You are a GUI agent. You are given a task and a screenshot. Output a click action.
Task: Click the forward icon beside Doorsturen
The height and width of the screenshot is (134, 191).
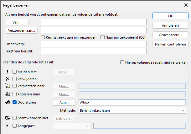click(x=8, y=102)
